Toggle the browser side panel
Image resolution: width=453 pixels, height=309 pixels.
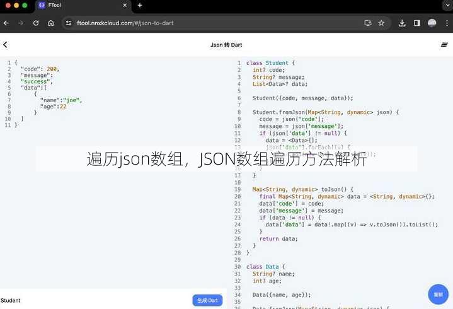click(417, 23)
